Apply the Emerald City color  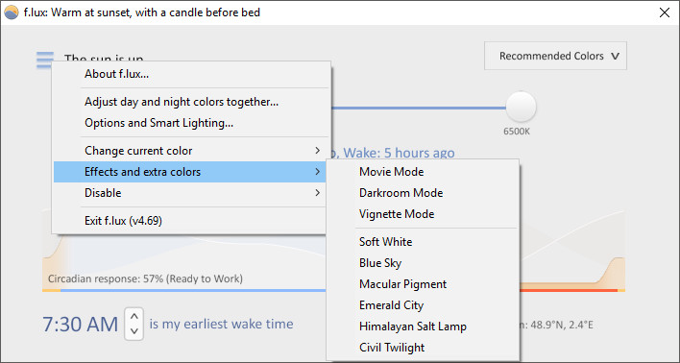coord(423,305)
